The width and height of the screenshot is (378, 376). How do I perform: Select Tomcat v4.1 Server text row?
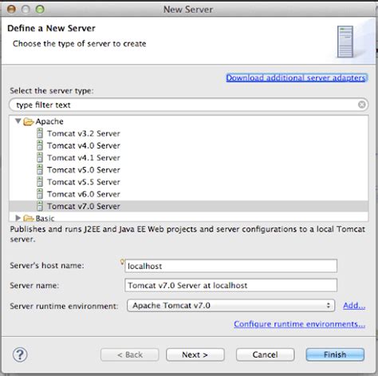[84, 157]
